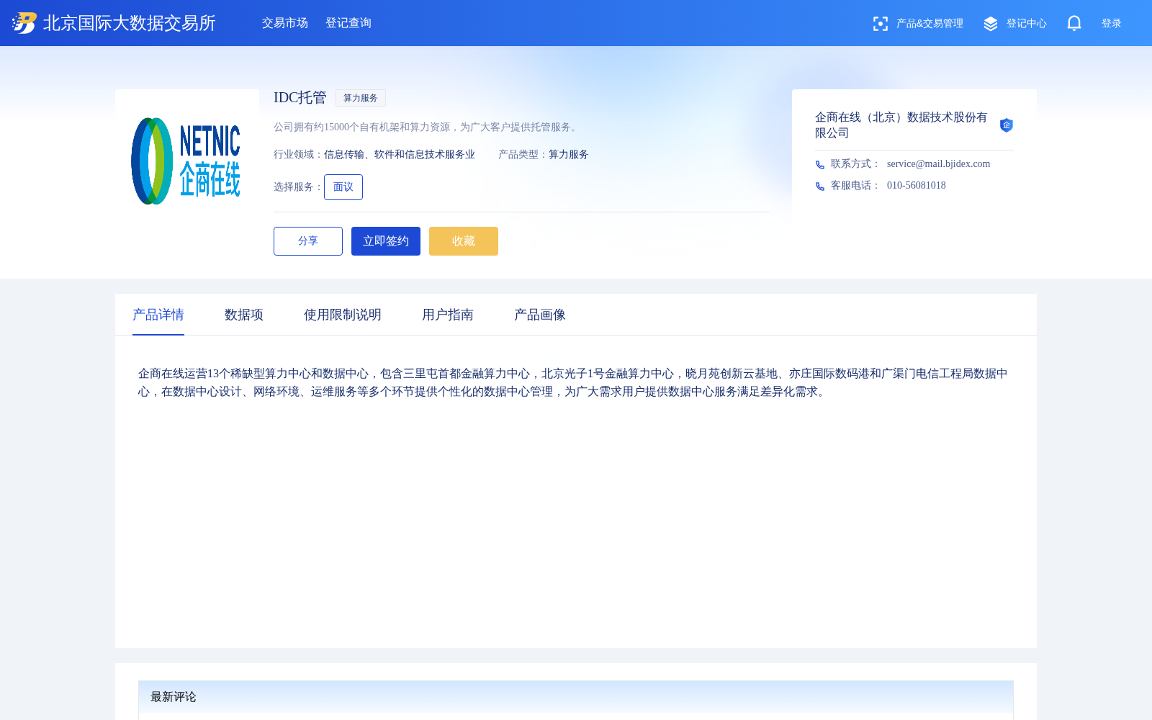Viewport: 1152px width, 720px height.
Task: Switch to the 数据项 tab
Action: (244, 315)
